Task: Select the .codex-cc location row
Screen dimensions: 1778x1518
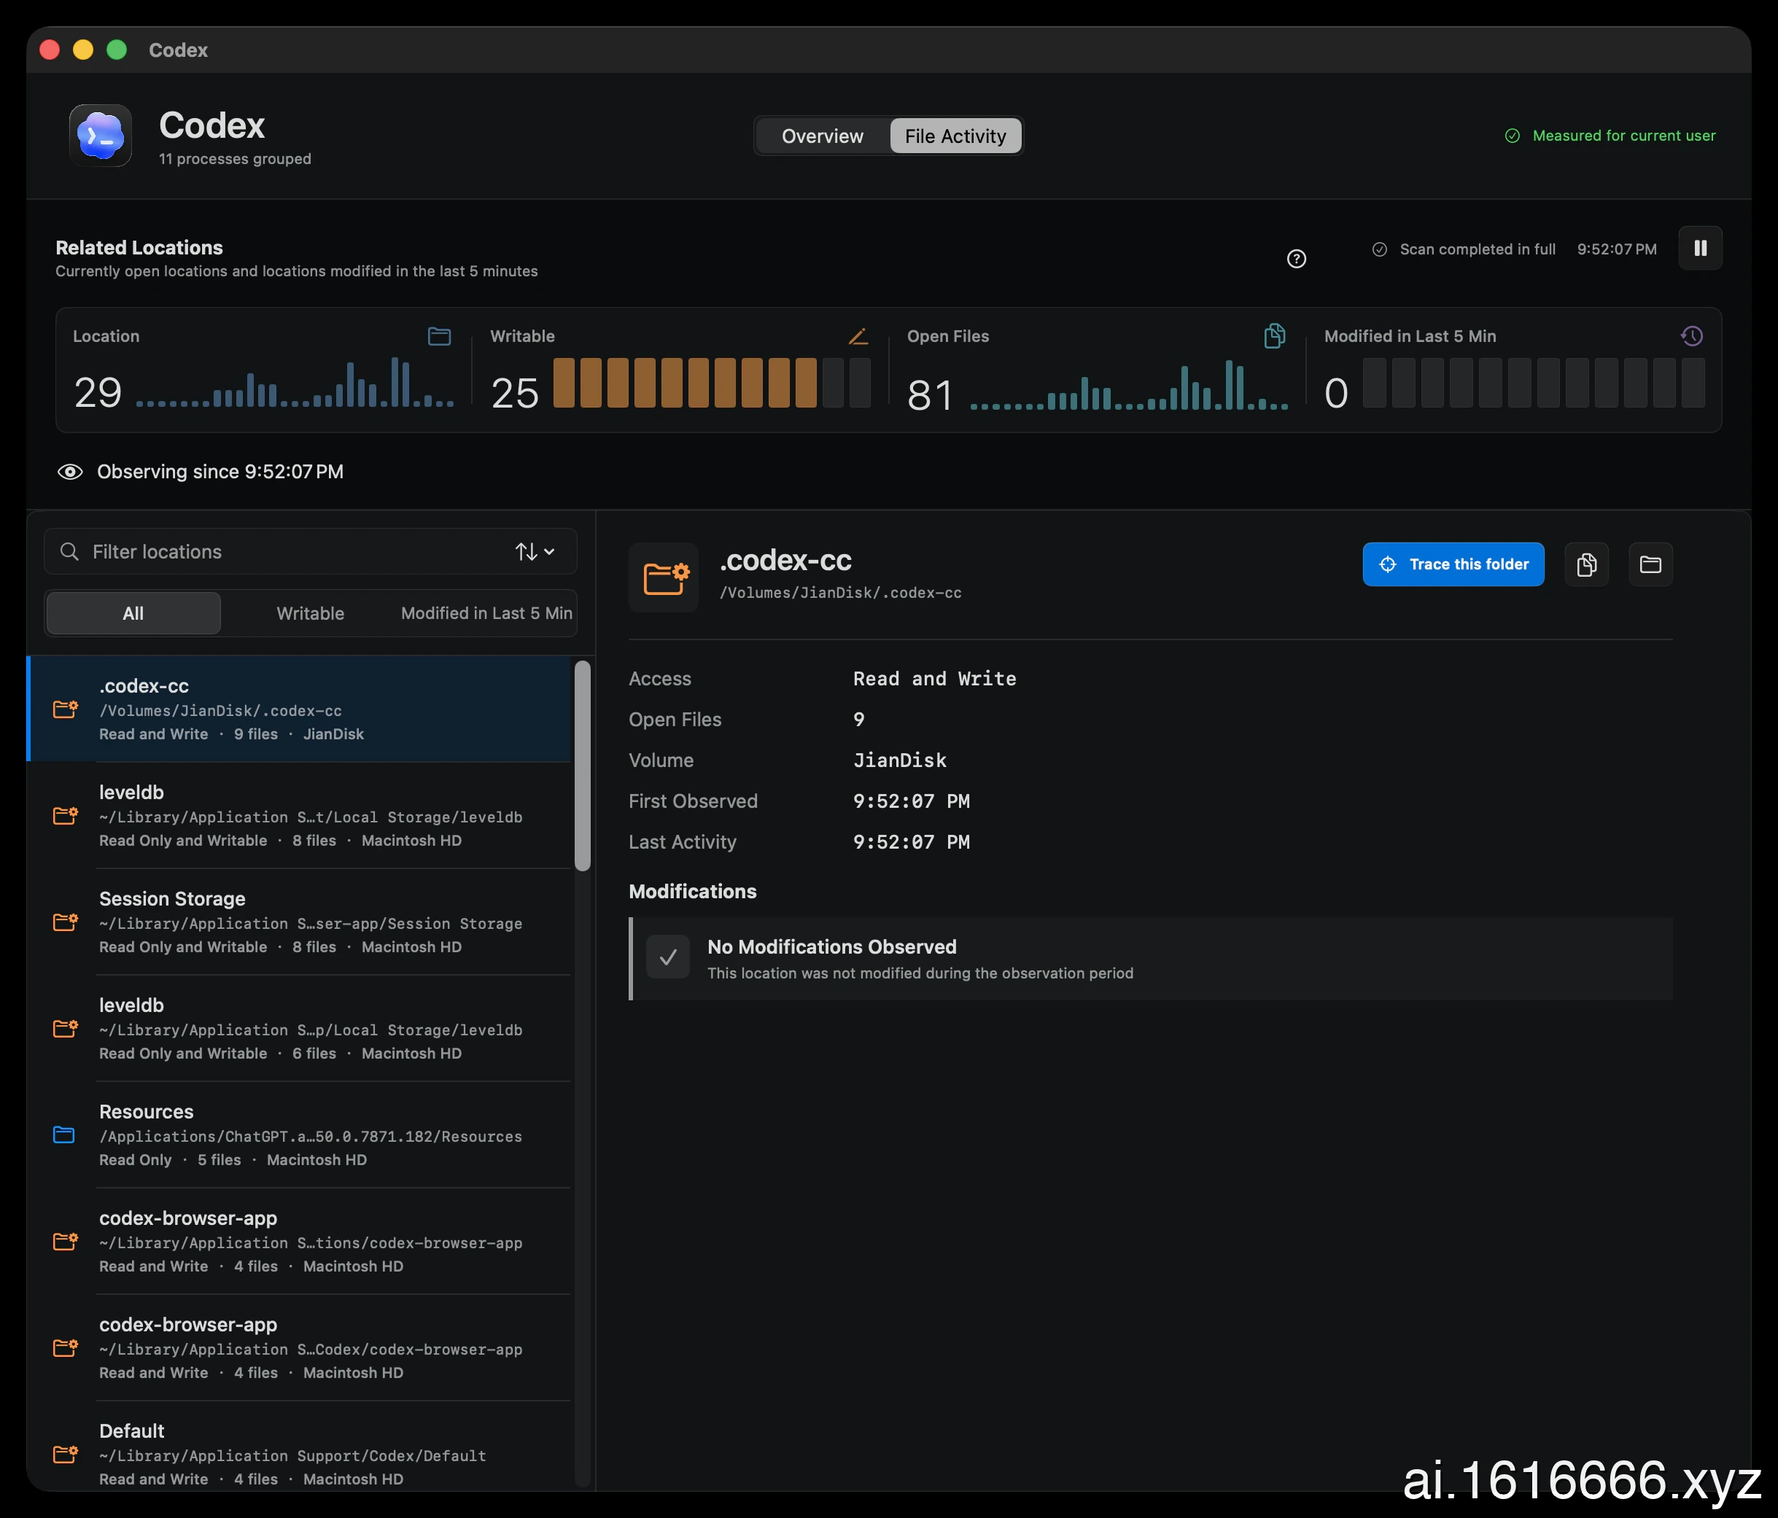Action: [x=298, y=709]
